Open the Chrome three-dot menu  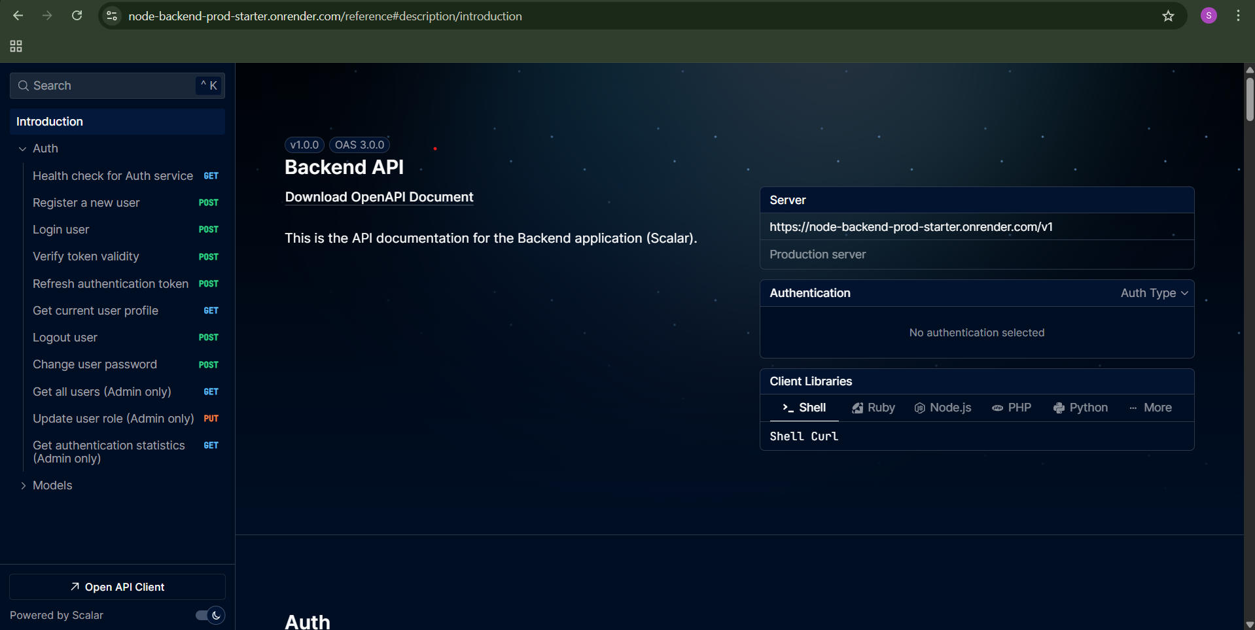coord(1238,16)
